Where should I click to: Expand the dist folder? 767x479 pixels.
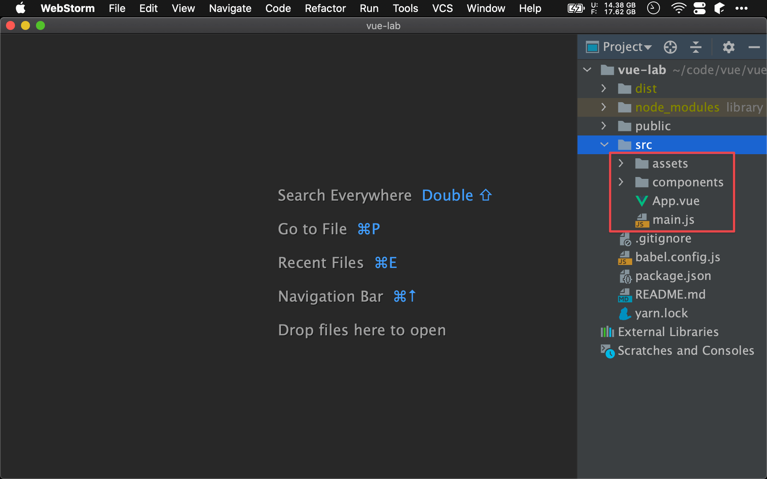(x=603, y=89)
